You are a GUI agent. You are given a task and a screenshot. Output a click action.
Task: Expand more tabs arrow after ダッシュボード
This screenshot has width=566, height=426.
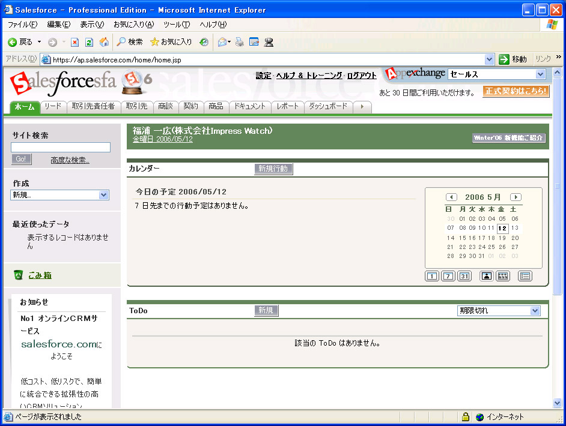(x=362, y=107)
